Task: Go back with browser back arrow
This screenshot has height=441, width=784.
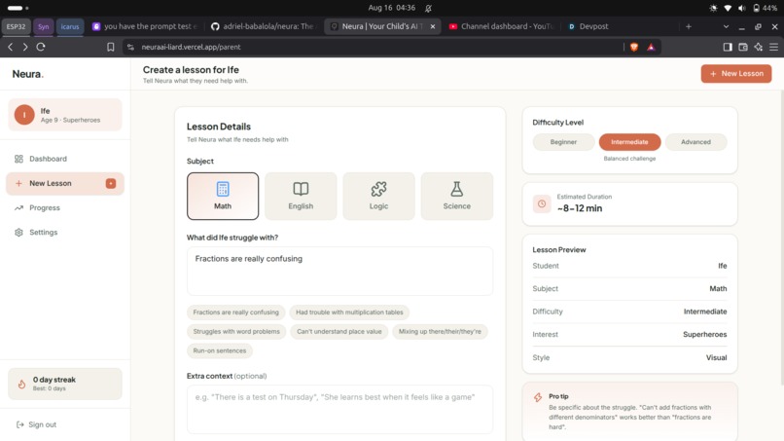Action: tap(10, 47)
